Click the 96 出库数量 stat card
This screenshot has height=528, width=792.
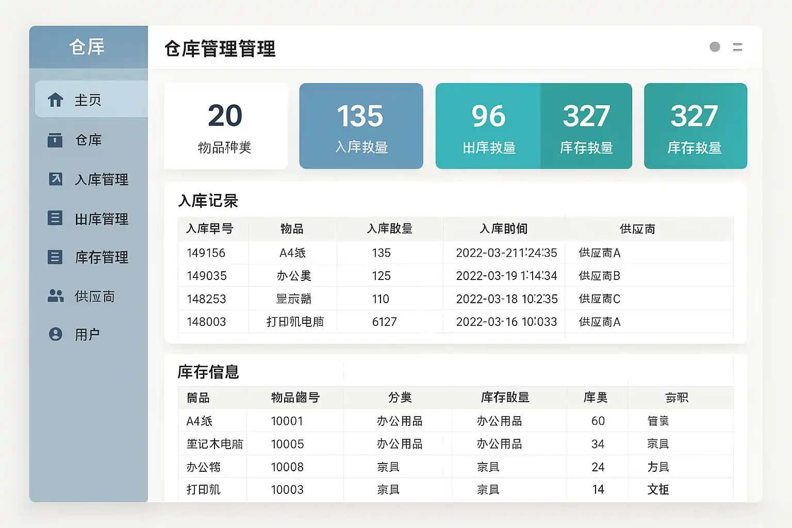[x=488, y=126]
